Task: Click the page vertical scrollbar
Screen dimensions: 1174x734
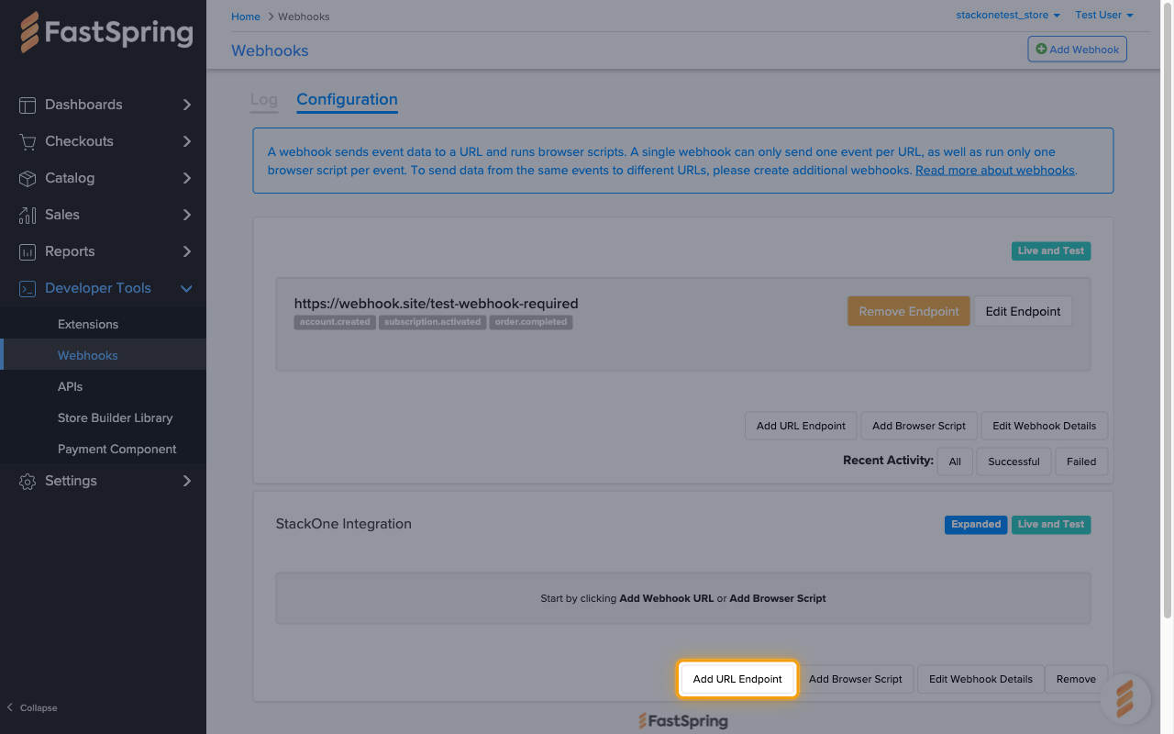Action: click(x=1168, y=312)
